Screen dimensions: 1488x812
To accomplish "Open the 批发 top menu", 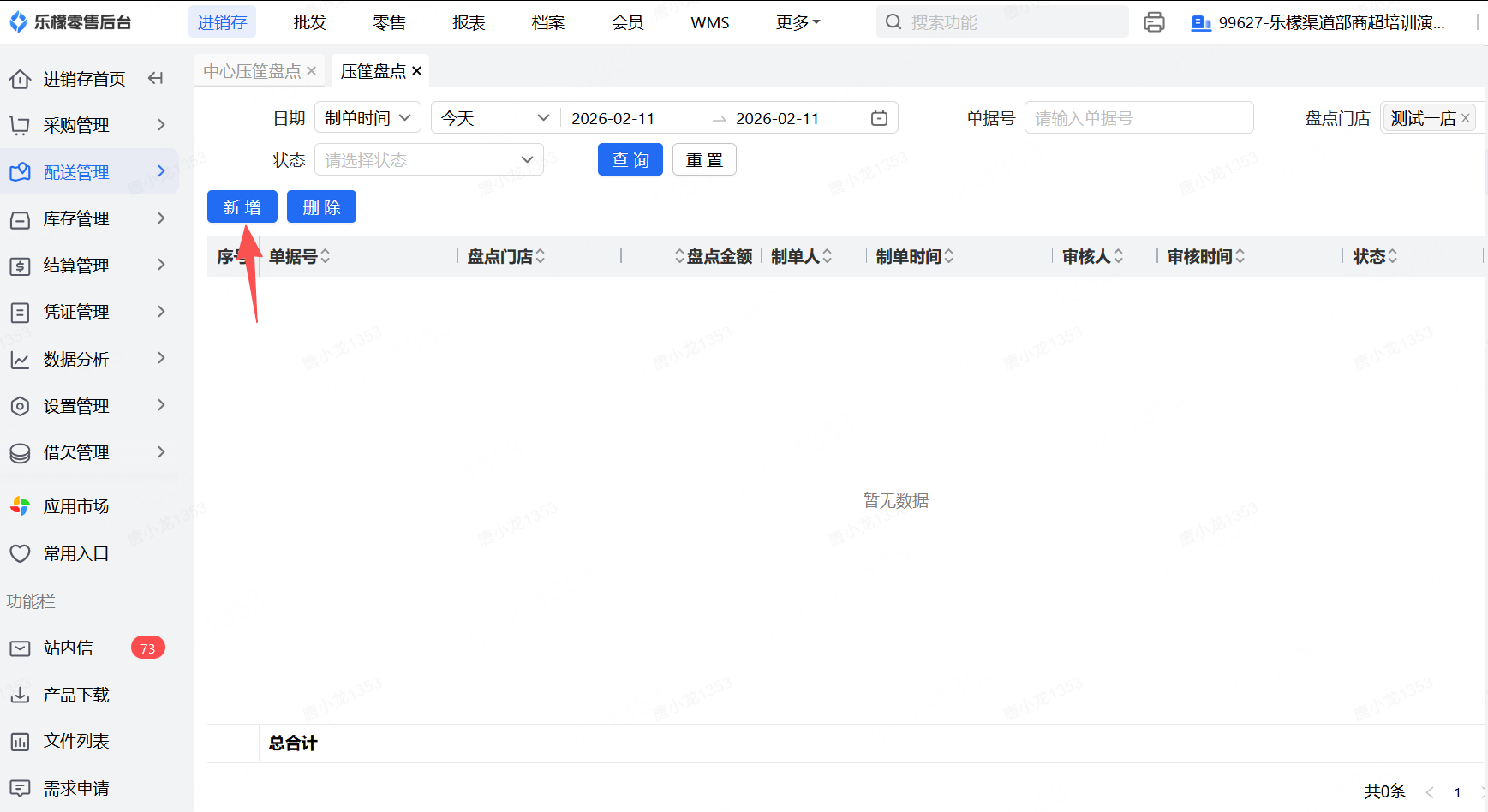I will point(310,22).
